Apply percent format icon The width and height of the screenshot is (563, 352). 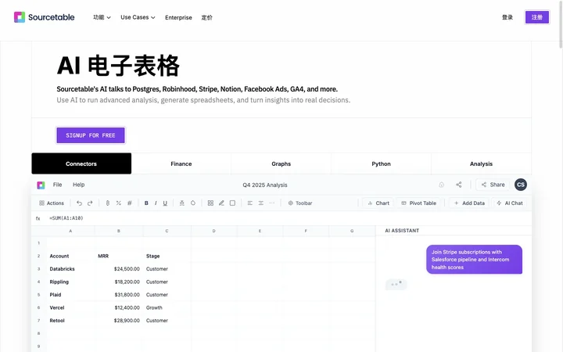[x=119, y=203]
